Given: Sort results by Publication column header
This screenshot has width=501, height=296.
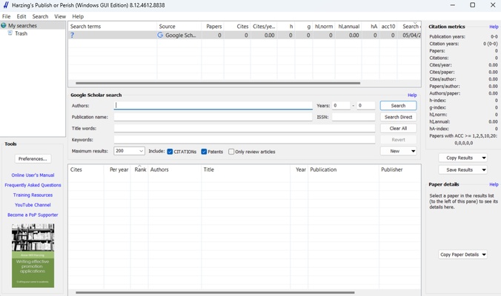Looking at the screenshot, I should coord(343,169).
